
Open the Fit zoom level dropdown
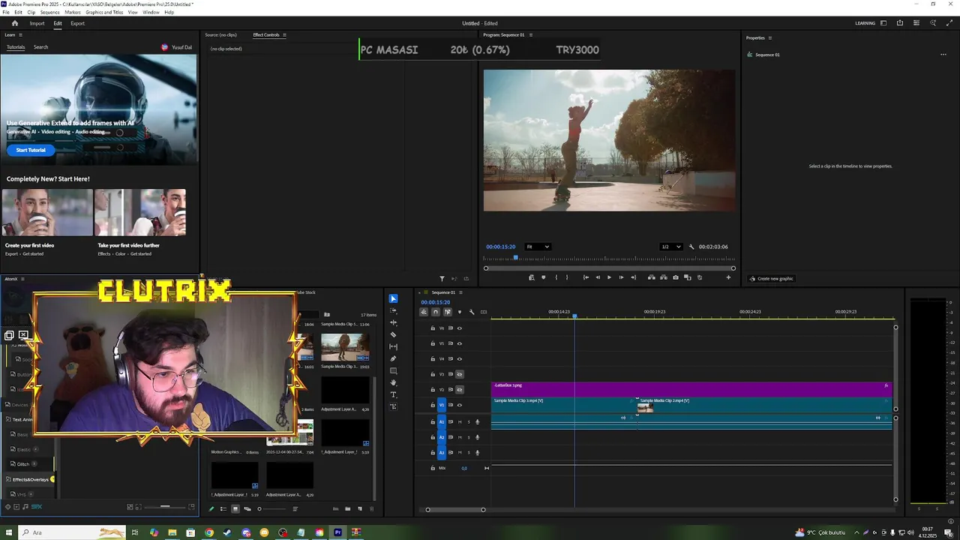[538, 247]
